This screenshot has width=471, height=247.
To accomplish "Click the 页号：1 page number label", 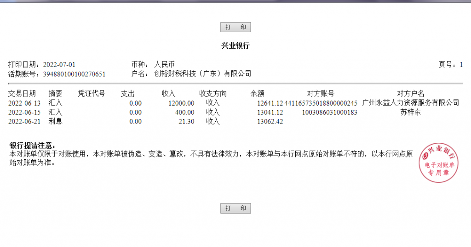I will coord(451,64).
